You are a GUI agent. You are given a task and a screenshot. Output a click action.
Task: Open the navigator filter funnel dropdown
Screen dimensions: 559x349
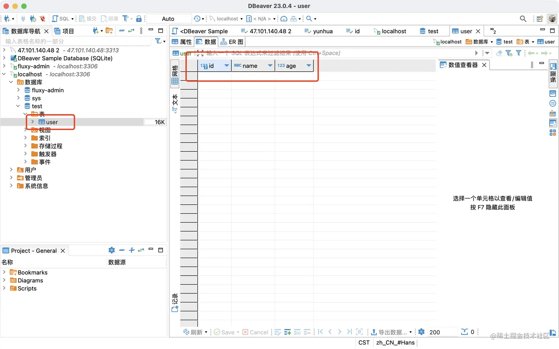pos(160,41)
